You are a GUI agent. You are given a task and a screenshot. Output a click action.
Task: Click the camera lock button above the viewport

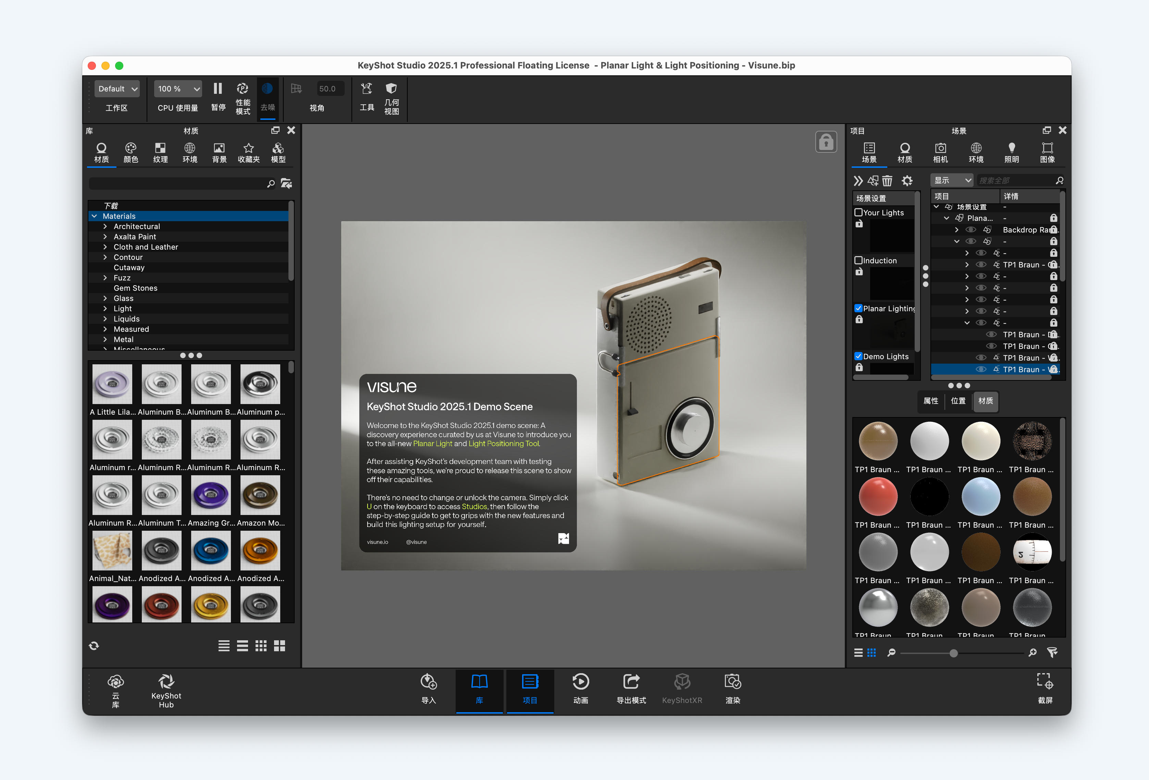(826, 142)
